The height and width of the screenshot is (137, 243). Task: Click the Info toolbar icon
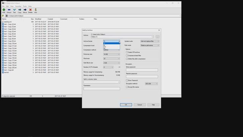[36, 10]
